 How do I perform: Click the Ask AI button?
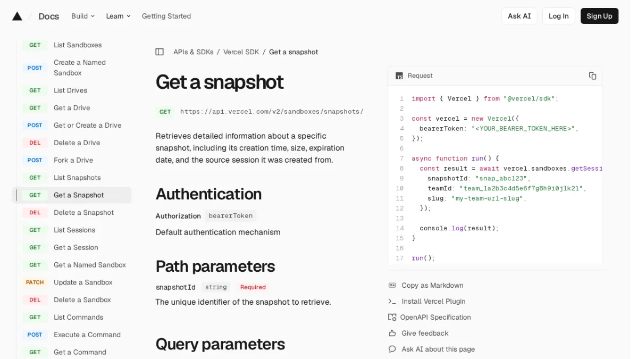coord(519,16)
